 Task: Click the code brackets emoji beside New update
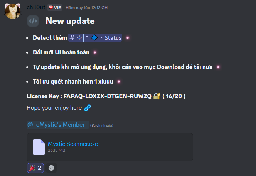click(x=33, y=21)
